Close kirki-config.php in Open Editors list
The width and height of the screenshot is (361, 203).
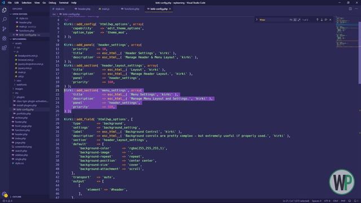(14, 35)
